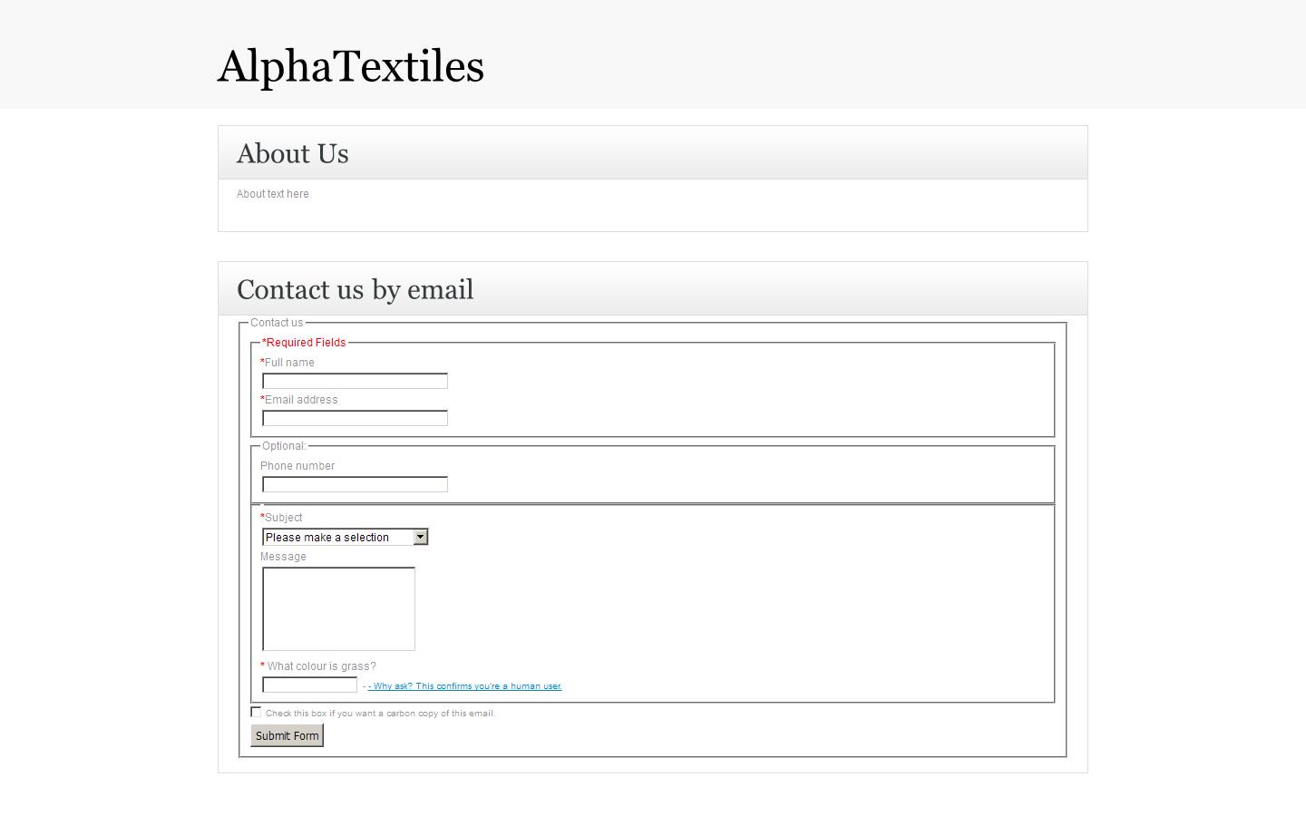The width and height of the screenshot is (1306, 816).
Task: Click the AlphaTextiles site title
Action: [350, 65]
